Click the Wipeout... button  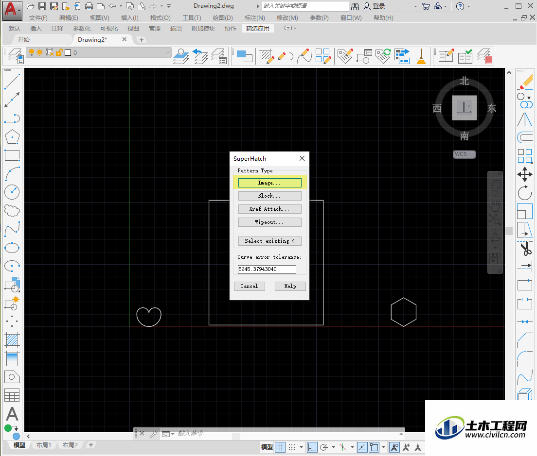(x=270, y=222)
